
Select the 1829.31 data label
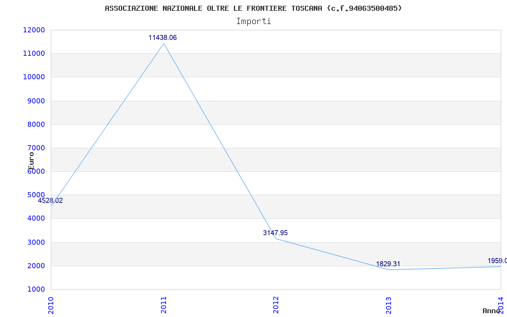388,264
